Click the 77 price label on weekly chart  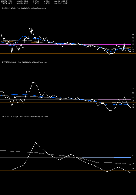click(133, 89)
